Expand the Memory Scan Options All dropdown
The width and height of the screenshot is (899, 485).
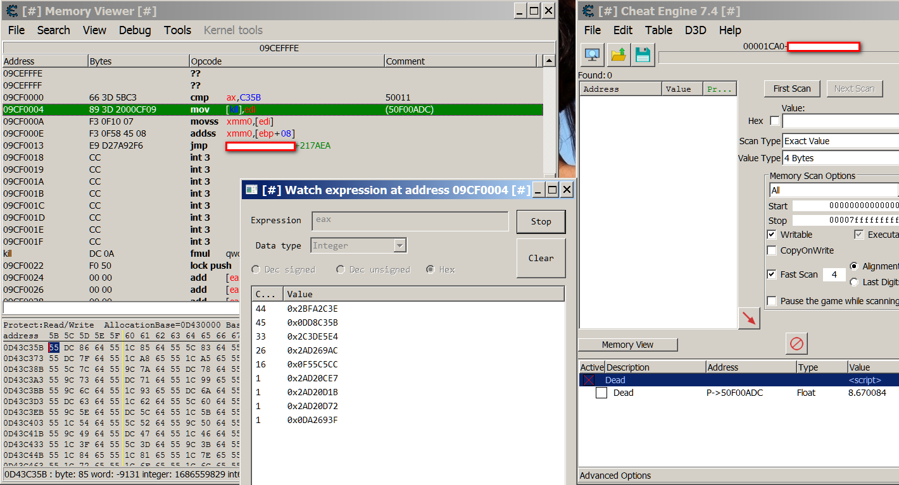tap(834, 190)
